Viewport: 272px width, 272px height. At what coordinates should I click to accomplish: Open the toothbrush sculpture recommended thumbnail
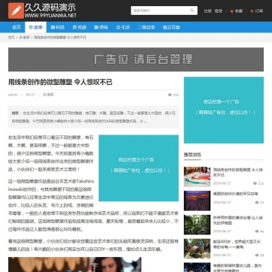(x=197, y=177)
